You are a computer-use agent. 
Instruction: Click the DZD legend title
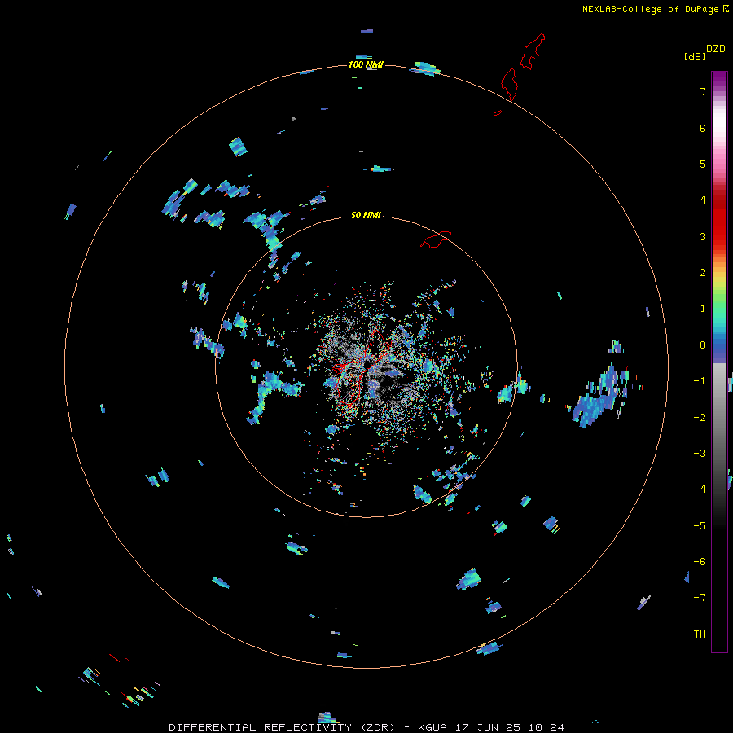(716, 49)
